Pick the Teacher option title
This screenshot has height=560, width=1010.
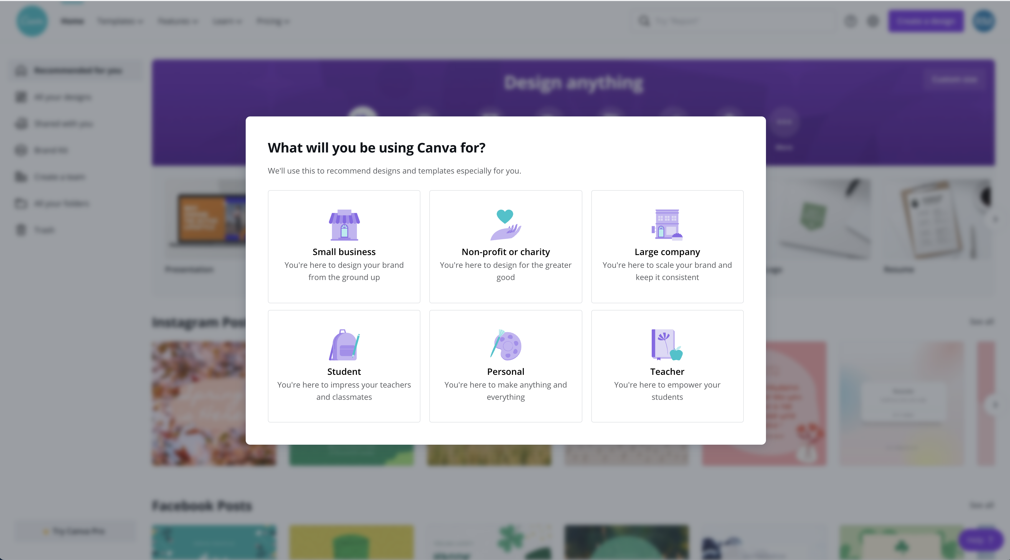click(667, 371)
